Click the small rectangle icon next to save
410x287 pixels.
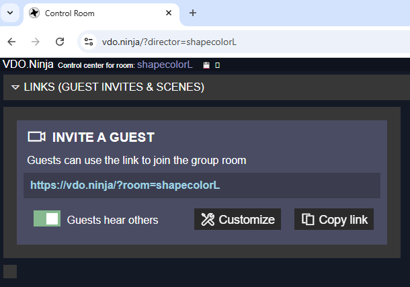point(217,65)
